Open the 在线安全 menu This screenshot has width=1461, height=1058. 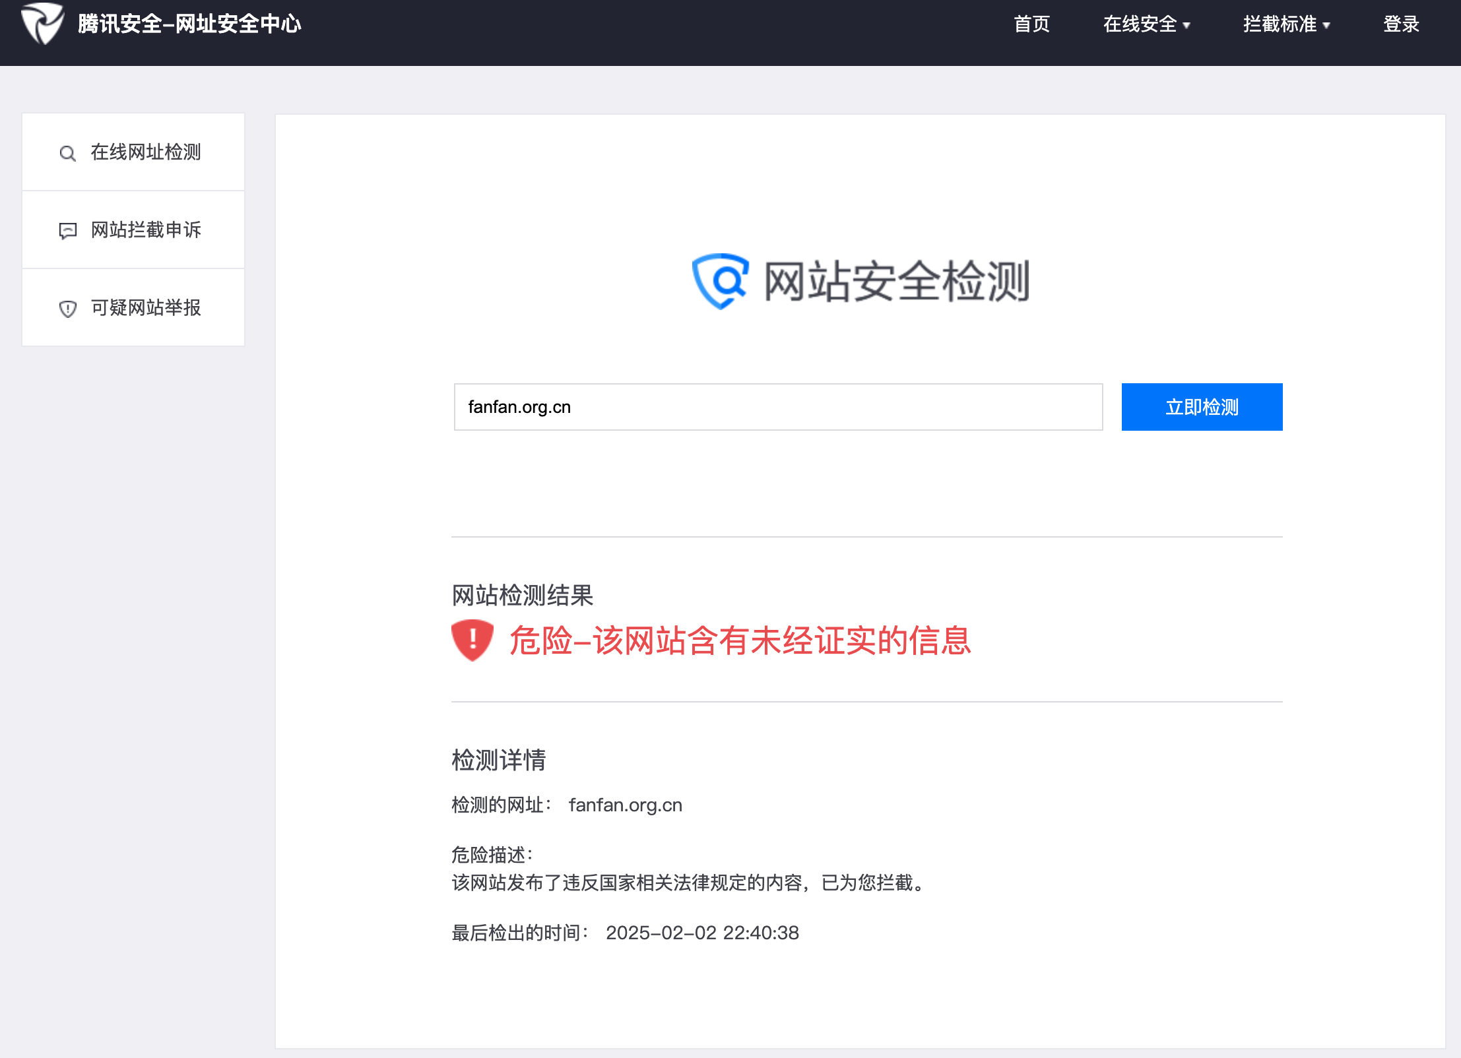point(1140,24)
